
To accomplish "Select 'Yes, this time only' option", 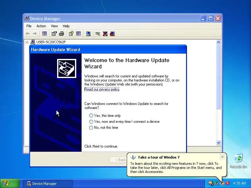I will tap(105, 115).
